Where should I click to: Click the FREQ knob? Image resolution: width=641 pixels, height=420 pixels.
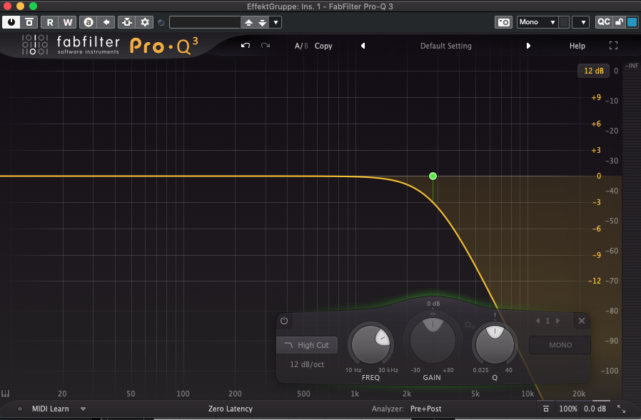pyautogui.click(x=370, y=344)
